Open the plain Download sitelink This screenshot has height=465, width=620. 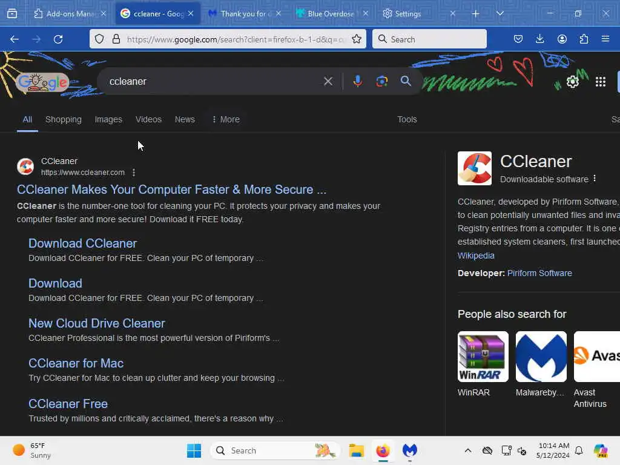pos(55,283)
